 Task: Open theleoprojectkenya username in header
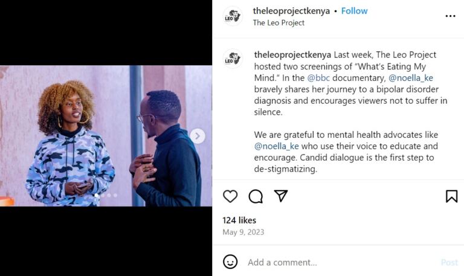[x=291, y=11]
